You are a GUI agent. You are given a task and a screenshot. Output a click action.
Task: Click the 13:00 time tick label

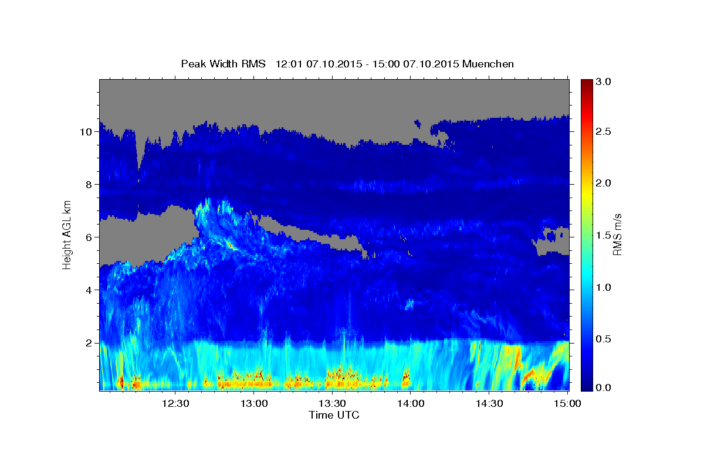click(x=254, y=403)
